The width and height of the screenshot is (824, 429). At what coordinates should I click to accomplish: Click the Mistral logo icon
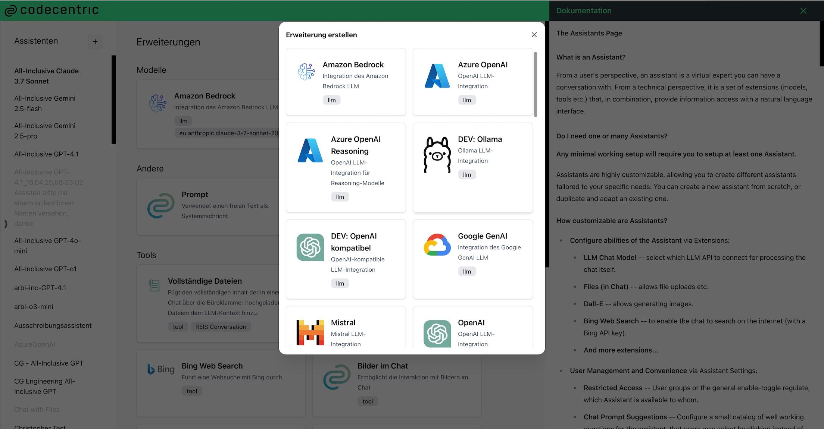coord(310,332)
